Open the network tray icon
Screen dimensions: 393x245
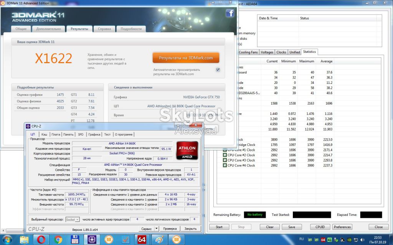pyautogui.click(x=356, y=240)
